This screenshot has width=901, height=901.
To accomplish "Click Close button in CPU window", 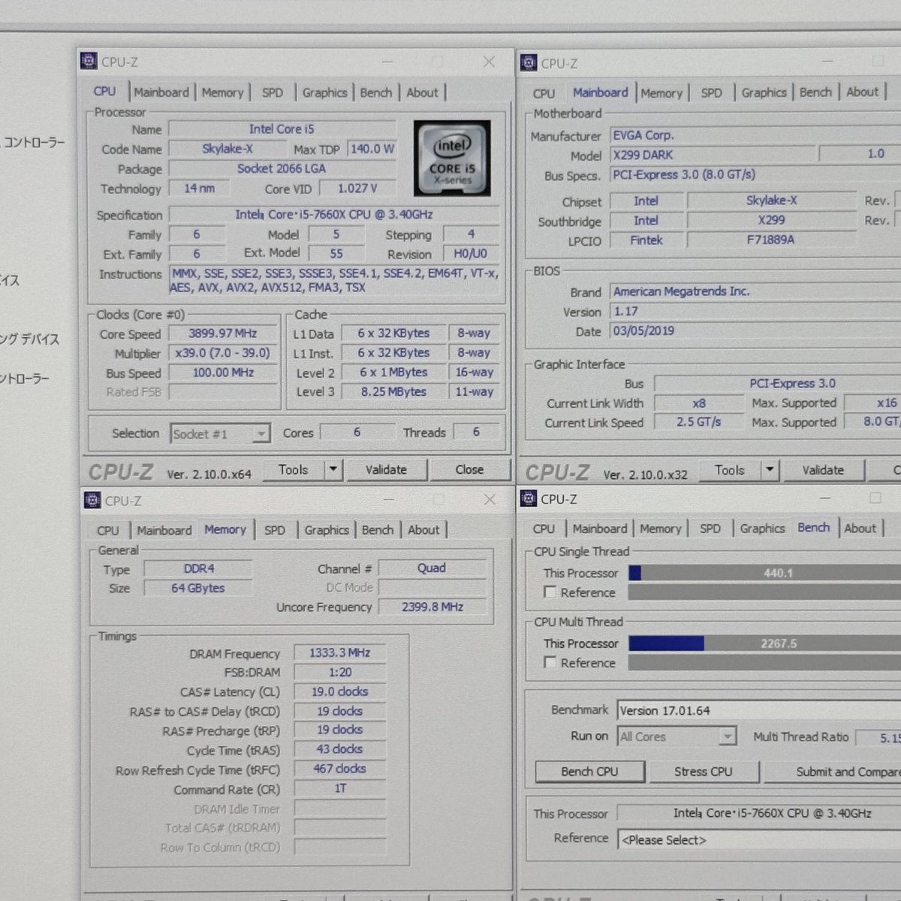I will click(x=469, y=470).
